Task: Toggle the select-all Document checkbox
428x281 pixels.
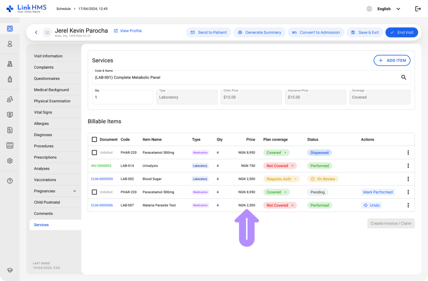Action: click(x=94, y=140)
